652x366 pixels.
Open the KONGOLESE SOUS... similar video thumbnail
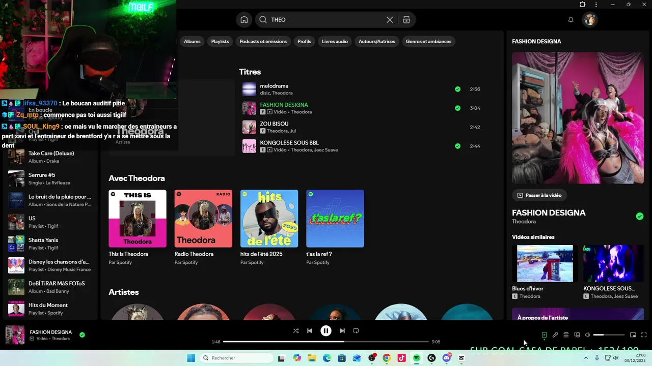(613, 263)
